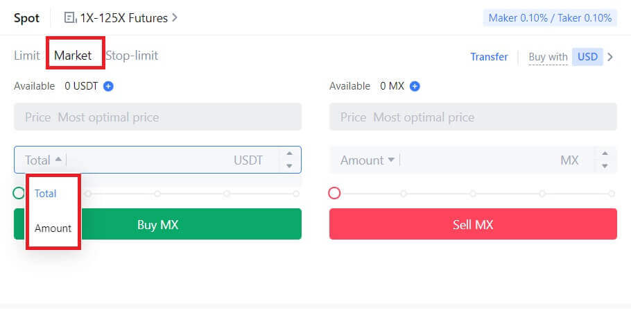Image resolution: width=631 pixels, height=309 pixels.
Task: Increase the USDT total with up arrow
Action: pyautogui.click(x=289, y=153)
